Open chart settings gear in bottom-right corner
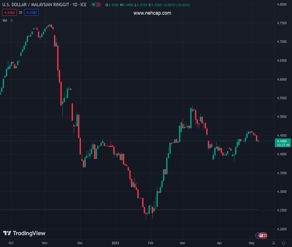 pos(284,243)
